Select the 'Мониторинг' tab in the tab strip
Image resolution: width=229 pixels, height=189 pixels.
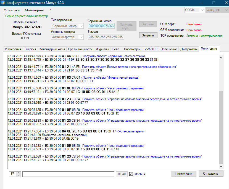pyautogui.click(x=209, y=49)
